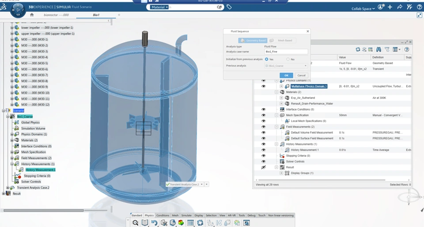The width and height of the screenshot is (424, 227).
Task: Show the hidden Result row
Action: (x=263, y=167)
